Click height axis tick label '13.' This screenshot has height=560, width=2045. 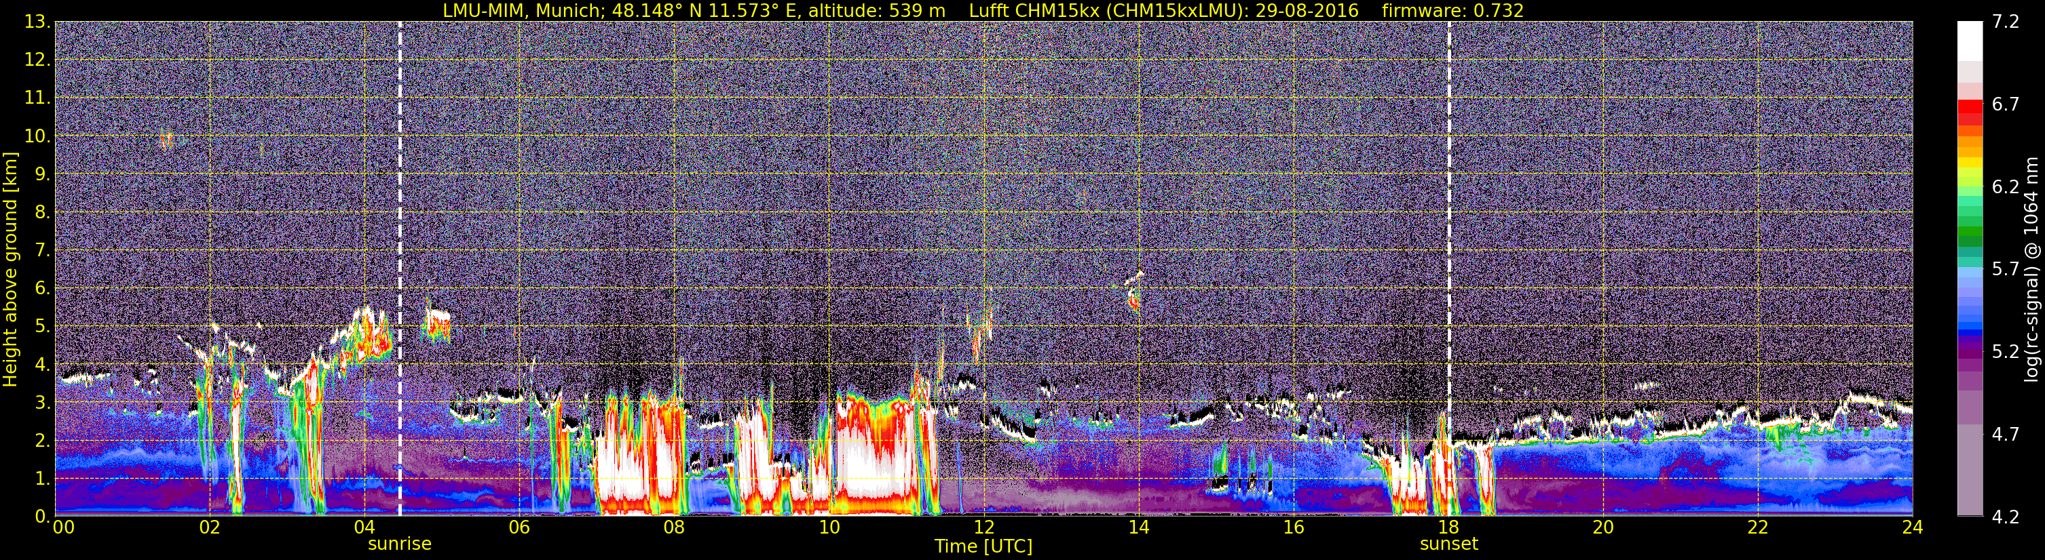37,22
